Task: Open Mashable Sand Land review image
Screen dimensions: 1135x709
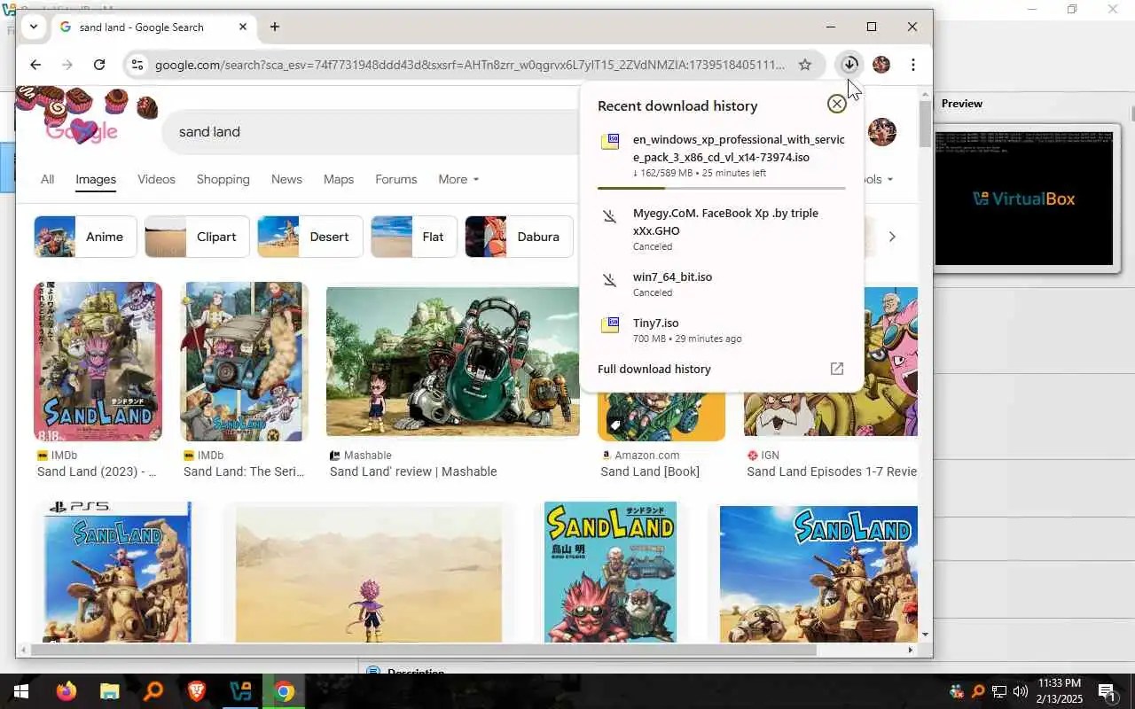Action: click(452, 362)
